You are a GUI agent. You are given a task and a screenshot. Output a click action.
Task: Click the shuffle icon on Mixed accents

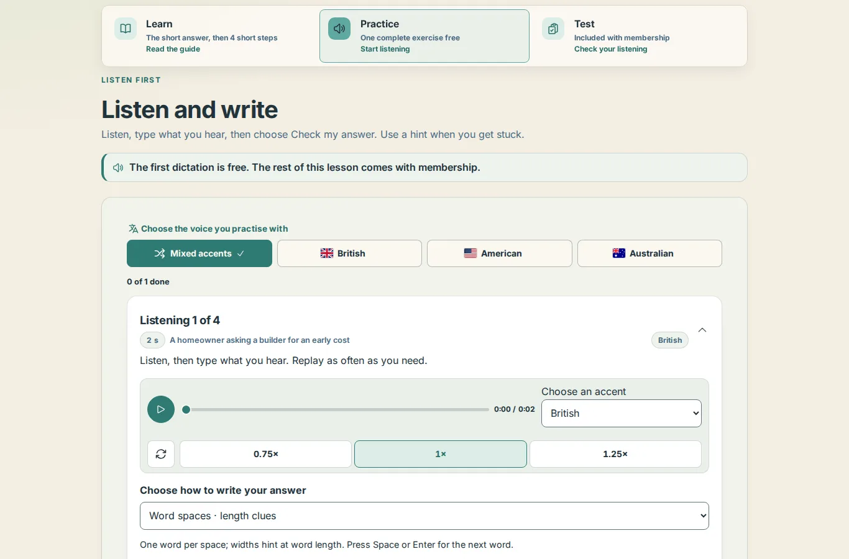(x=160, y=253)
